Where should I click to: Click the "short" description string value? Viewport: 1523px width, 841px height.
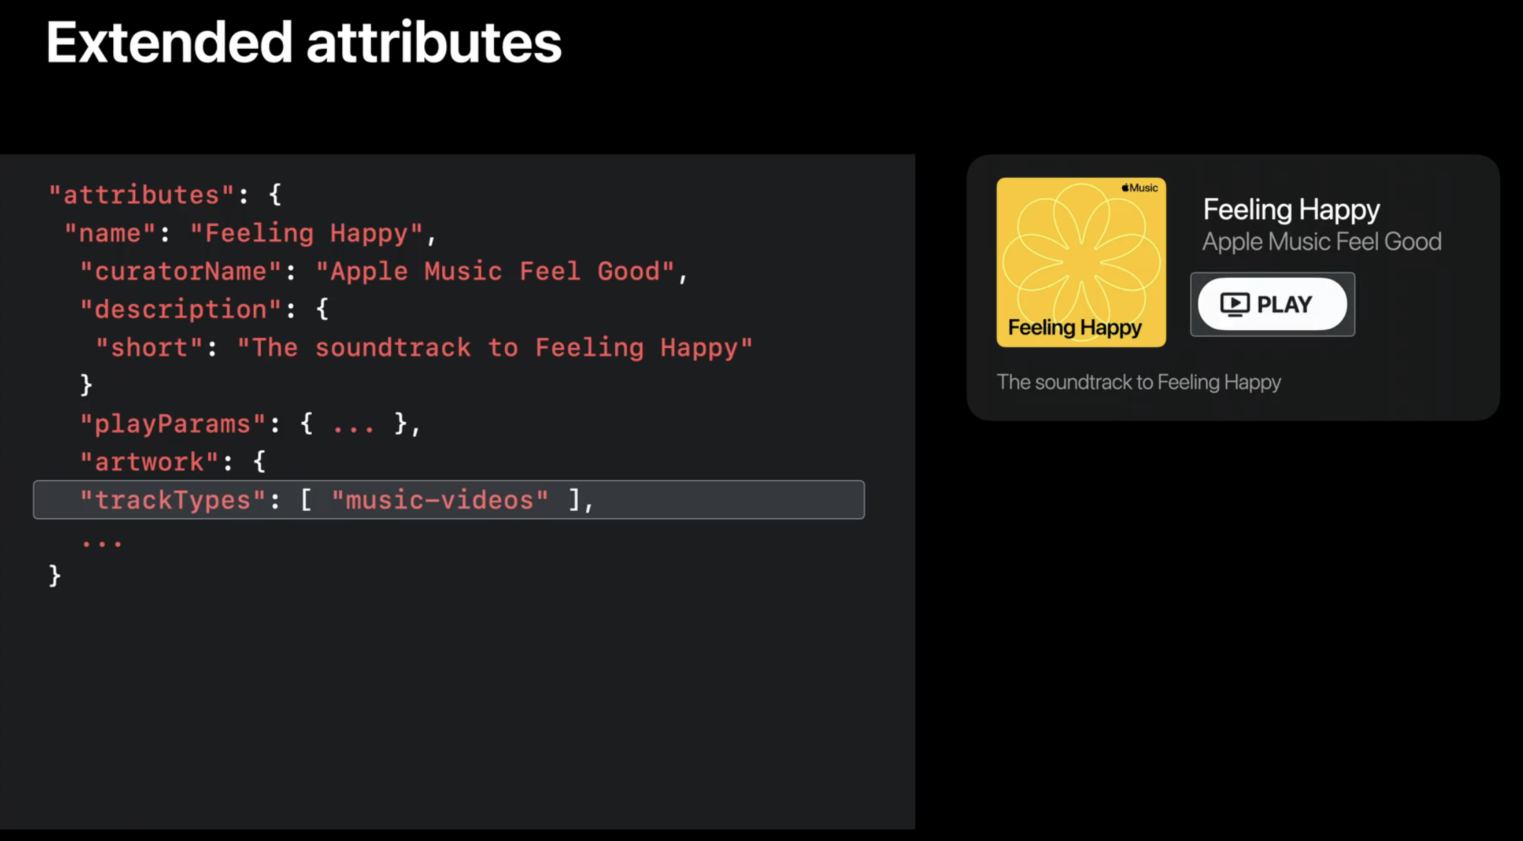tap(494, 347)
